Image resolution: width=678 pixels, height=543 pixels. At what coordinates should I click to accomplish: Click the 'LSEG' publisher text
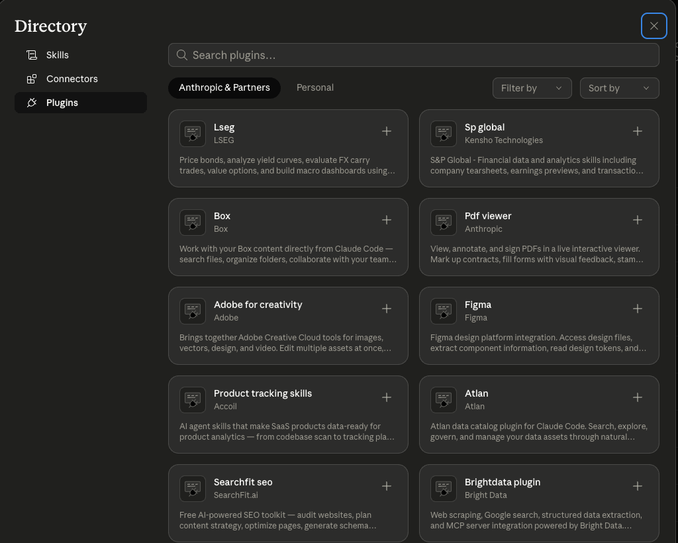pos(224,140)
